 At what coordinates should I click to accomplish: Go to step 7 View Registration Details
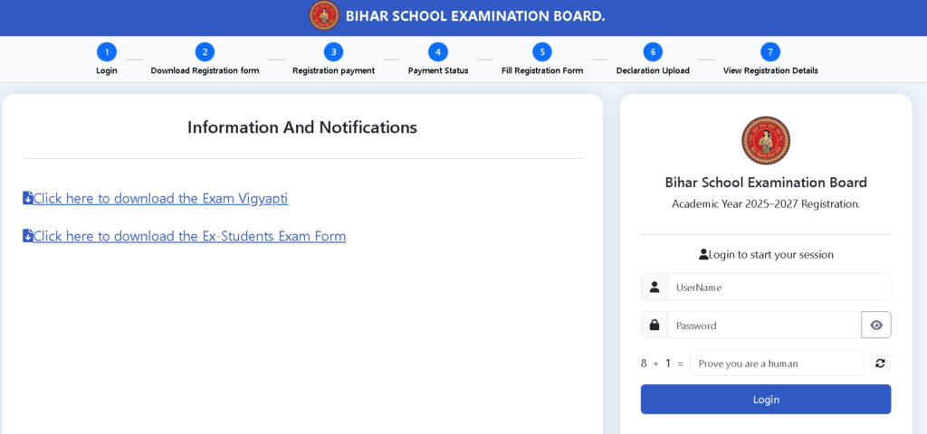click(770, 52)
